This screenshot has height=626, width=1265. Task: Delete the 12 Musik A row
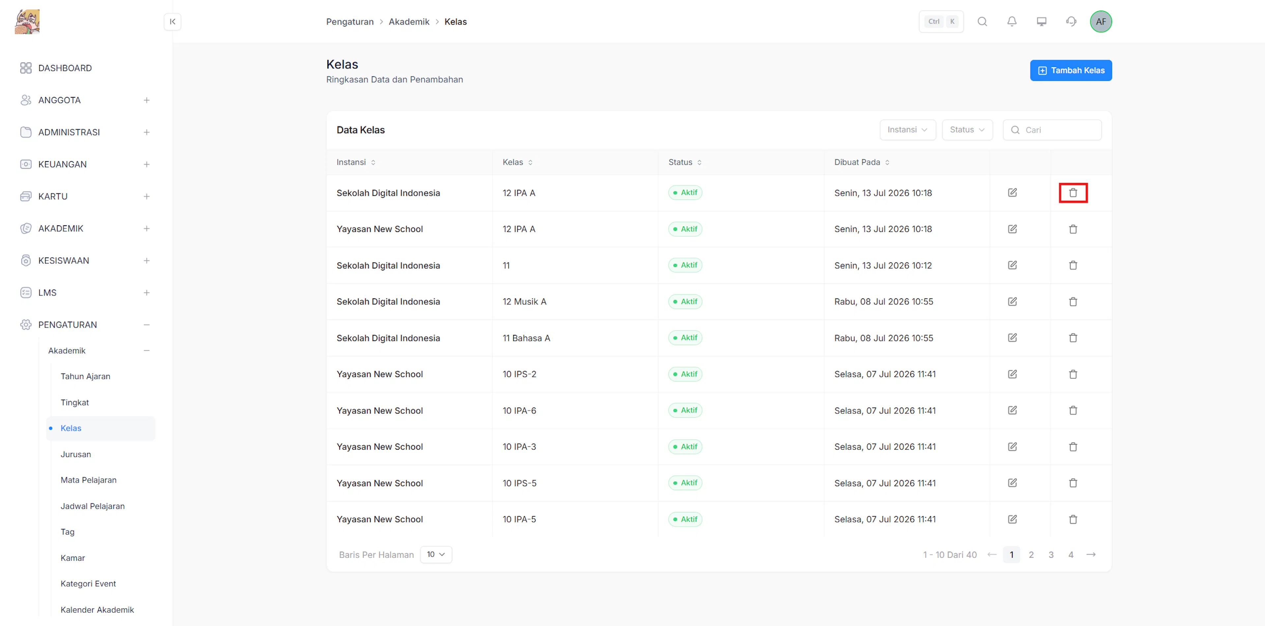pyautogui.click(x=1073, y=301)
